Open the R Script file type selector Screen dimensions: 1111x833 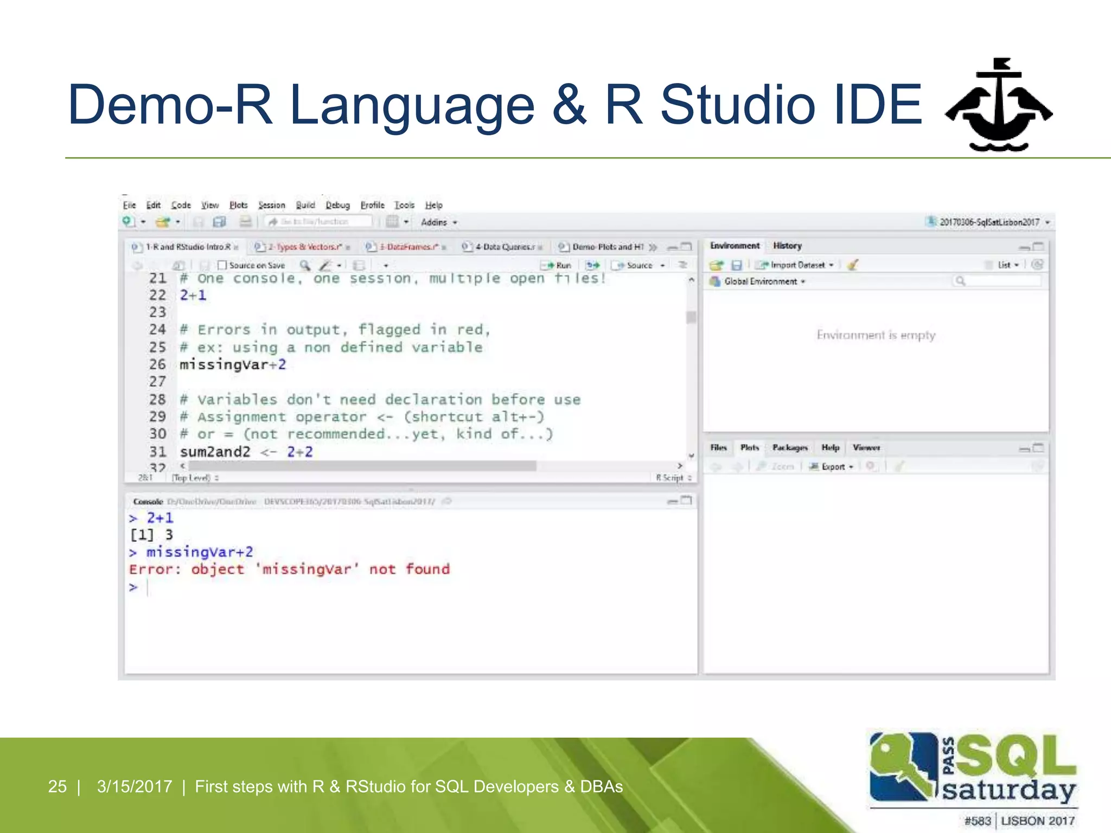click(x=673, y=478)
